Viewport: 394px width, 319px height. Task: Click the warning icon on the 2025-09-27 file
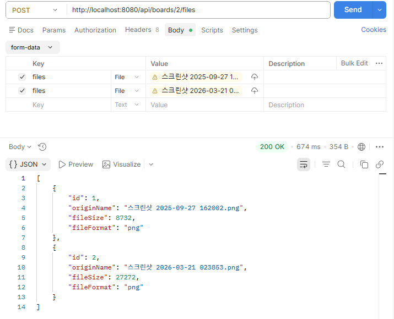pyautogui.click(x=155, y=77)
